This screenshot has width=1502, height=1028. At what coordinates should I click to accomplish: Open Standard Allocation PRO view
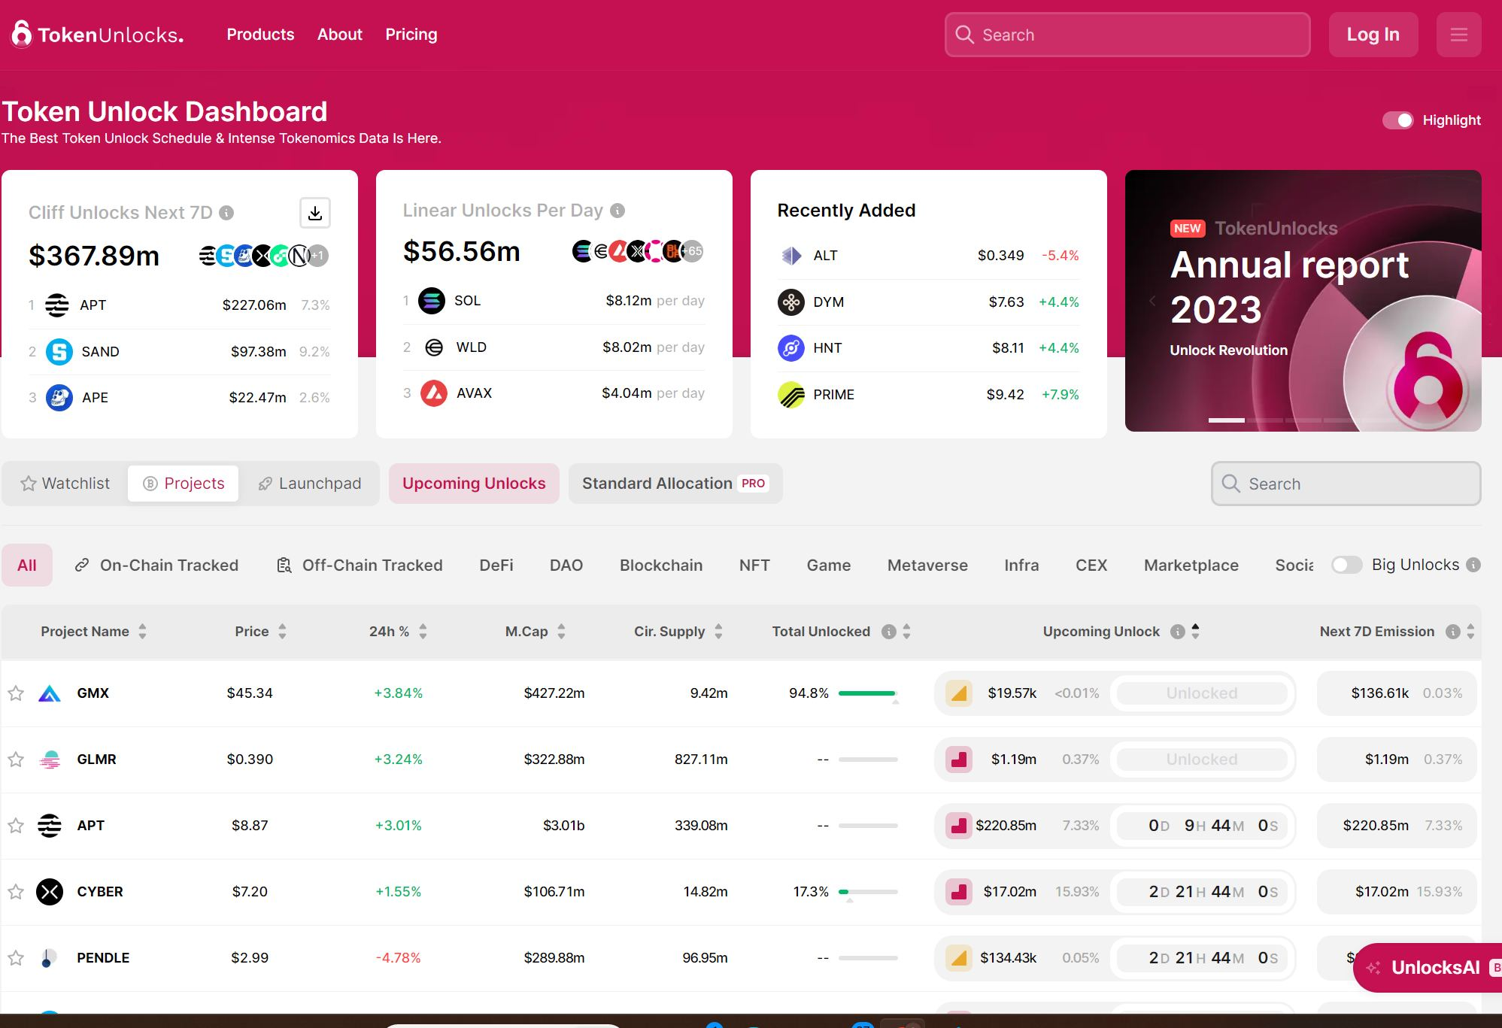[675, 484]
